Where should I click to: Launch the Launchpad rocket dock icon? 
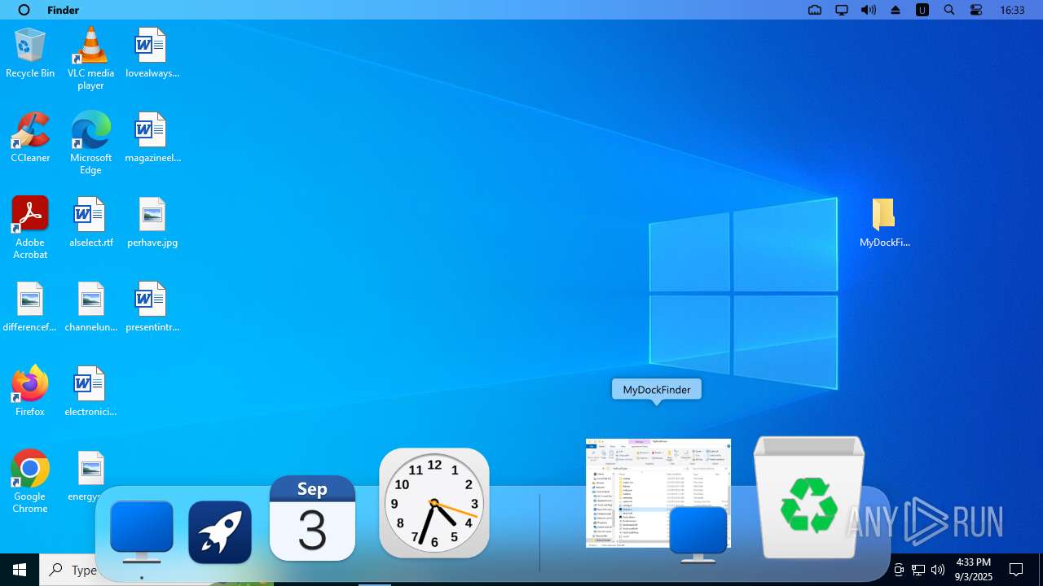click(x=220, y=532)
